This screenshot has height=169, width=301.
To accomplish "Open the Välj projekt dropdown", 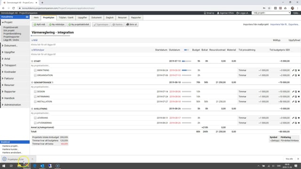I will (271, 13).
